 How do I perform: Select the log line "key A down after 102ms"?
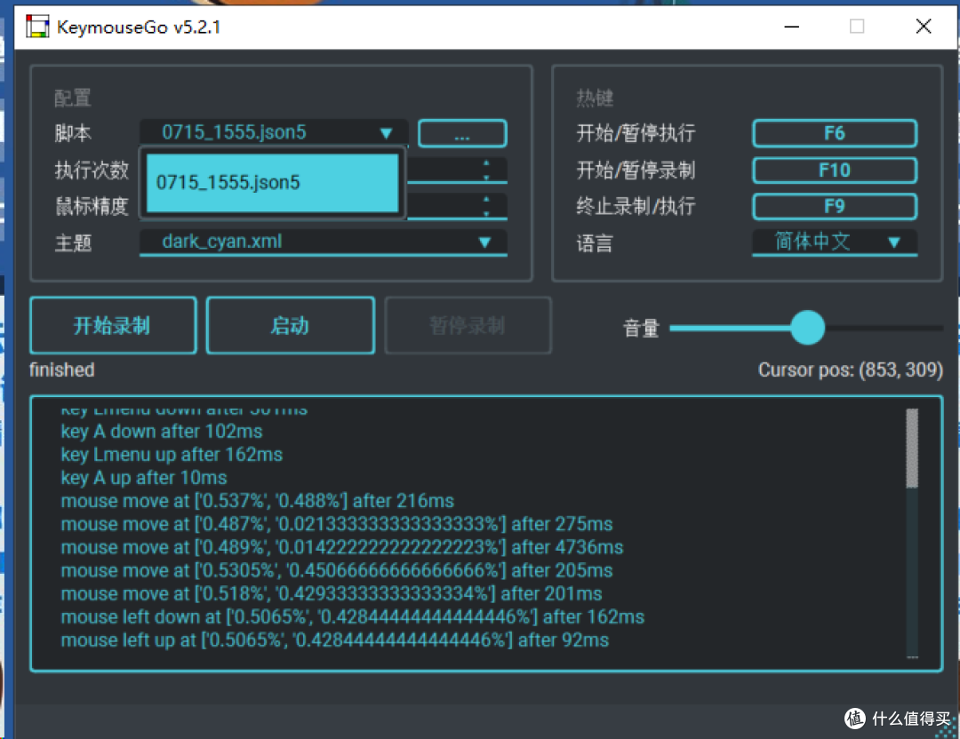click(x=161, y=431)
